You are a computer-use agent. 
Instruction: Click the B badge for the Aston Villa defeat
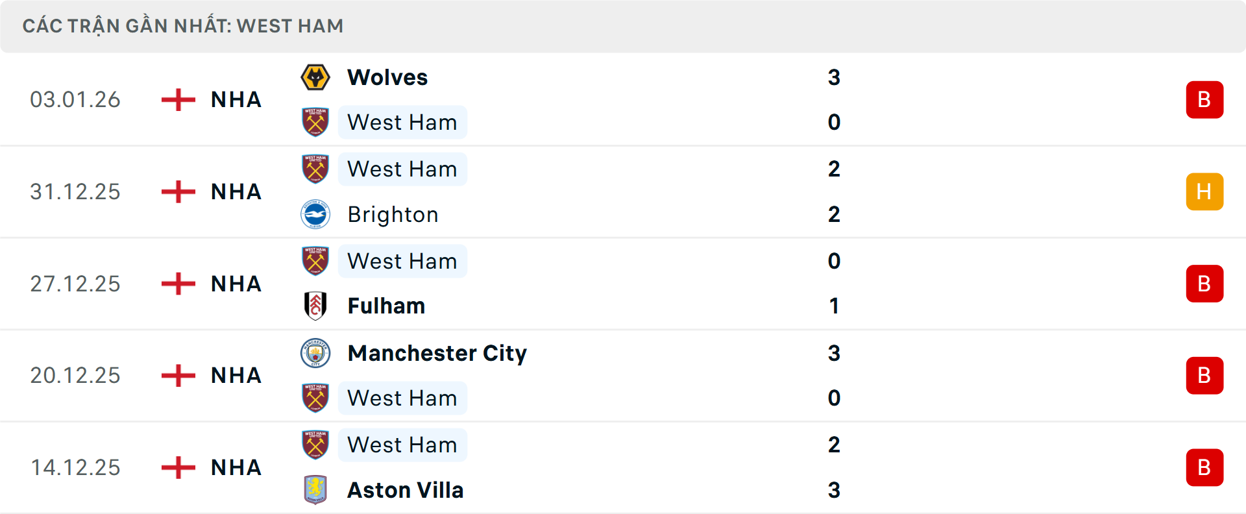coord(1204,467)
